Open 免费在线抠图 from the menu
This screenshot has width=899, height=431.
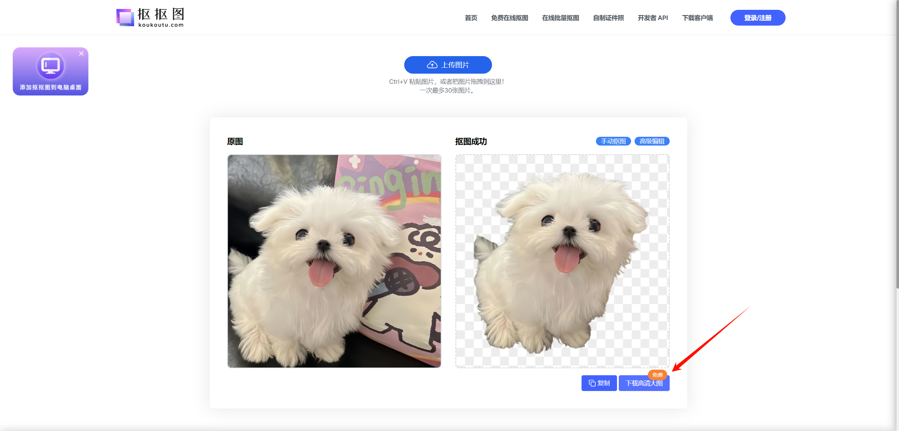click(x=510, y=18)
